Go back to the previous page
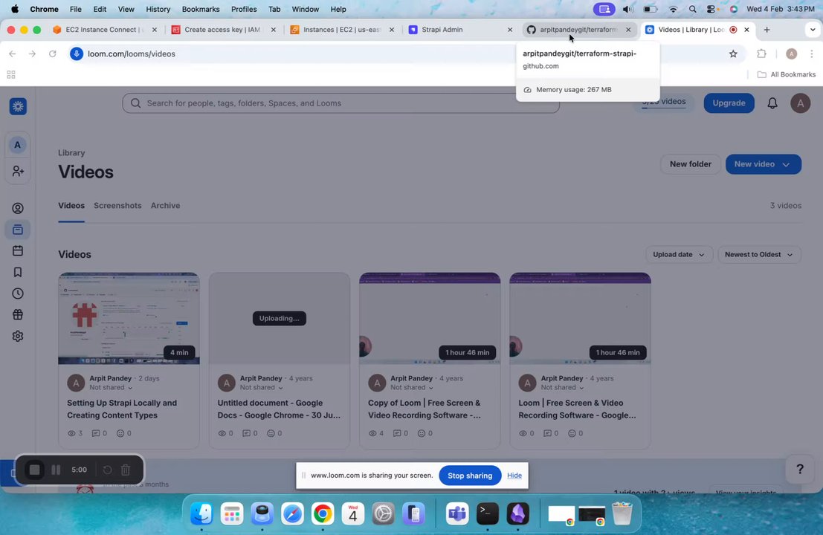The width and height of the screenshot is (823, 535). tap(13, 53)
